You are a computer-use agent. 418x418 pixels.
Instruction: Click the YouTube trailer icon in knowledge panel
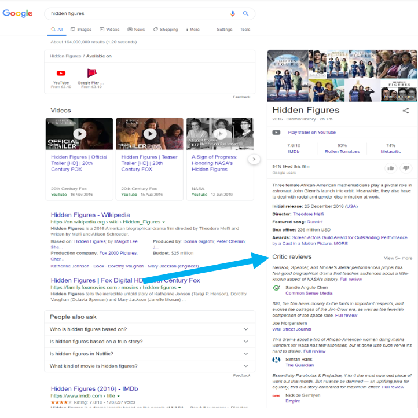pyautogui.click(x=276, y=133)
